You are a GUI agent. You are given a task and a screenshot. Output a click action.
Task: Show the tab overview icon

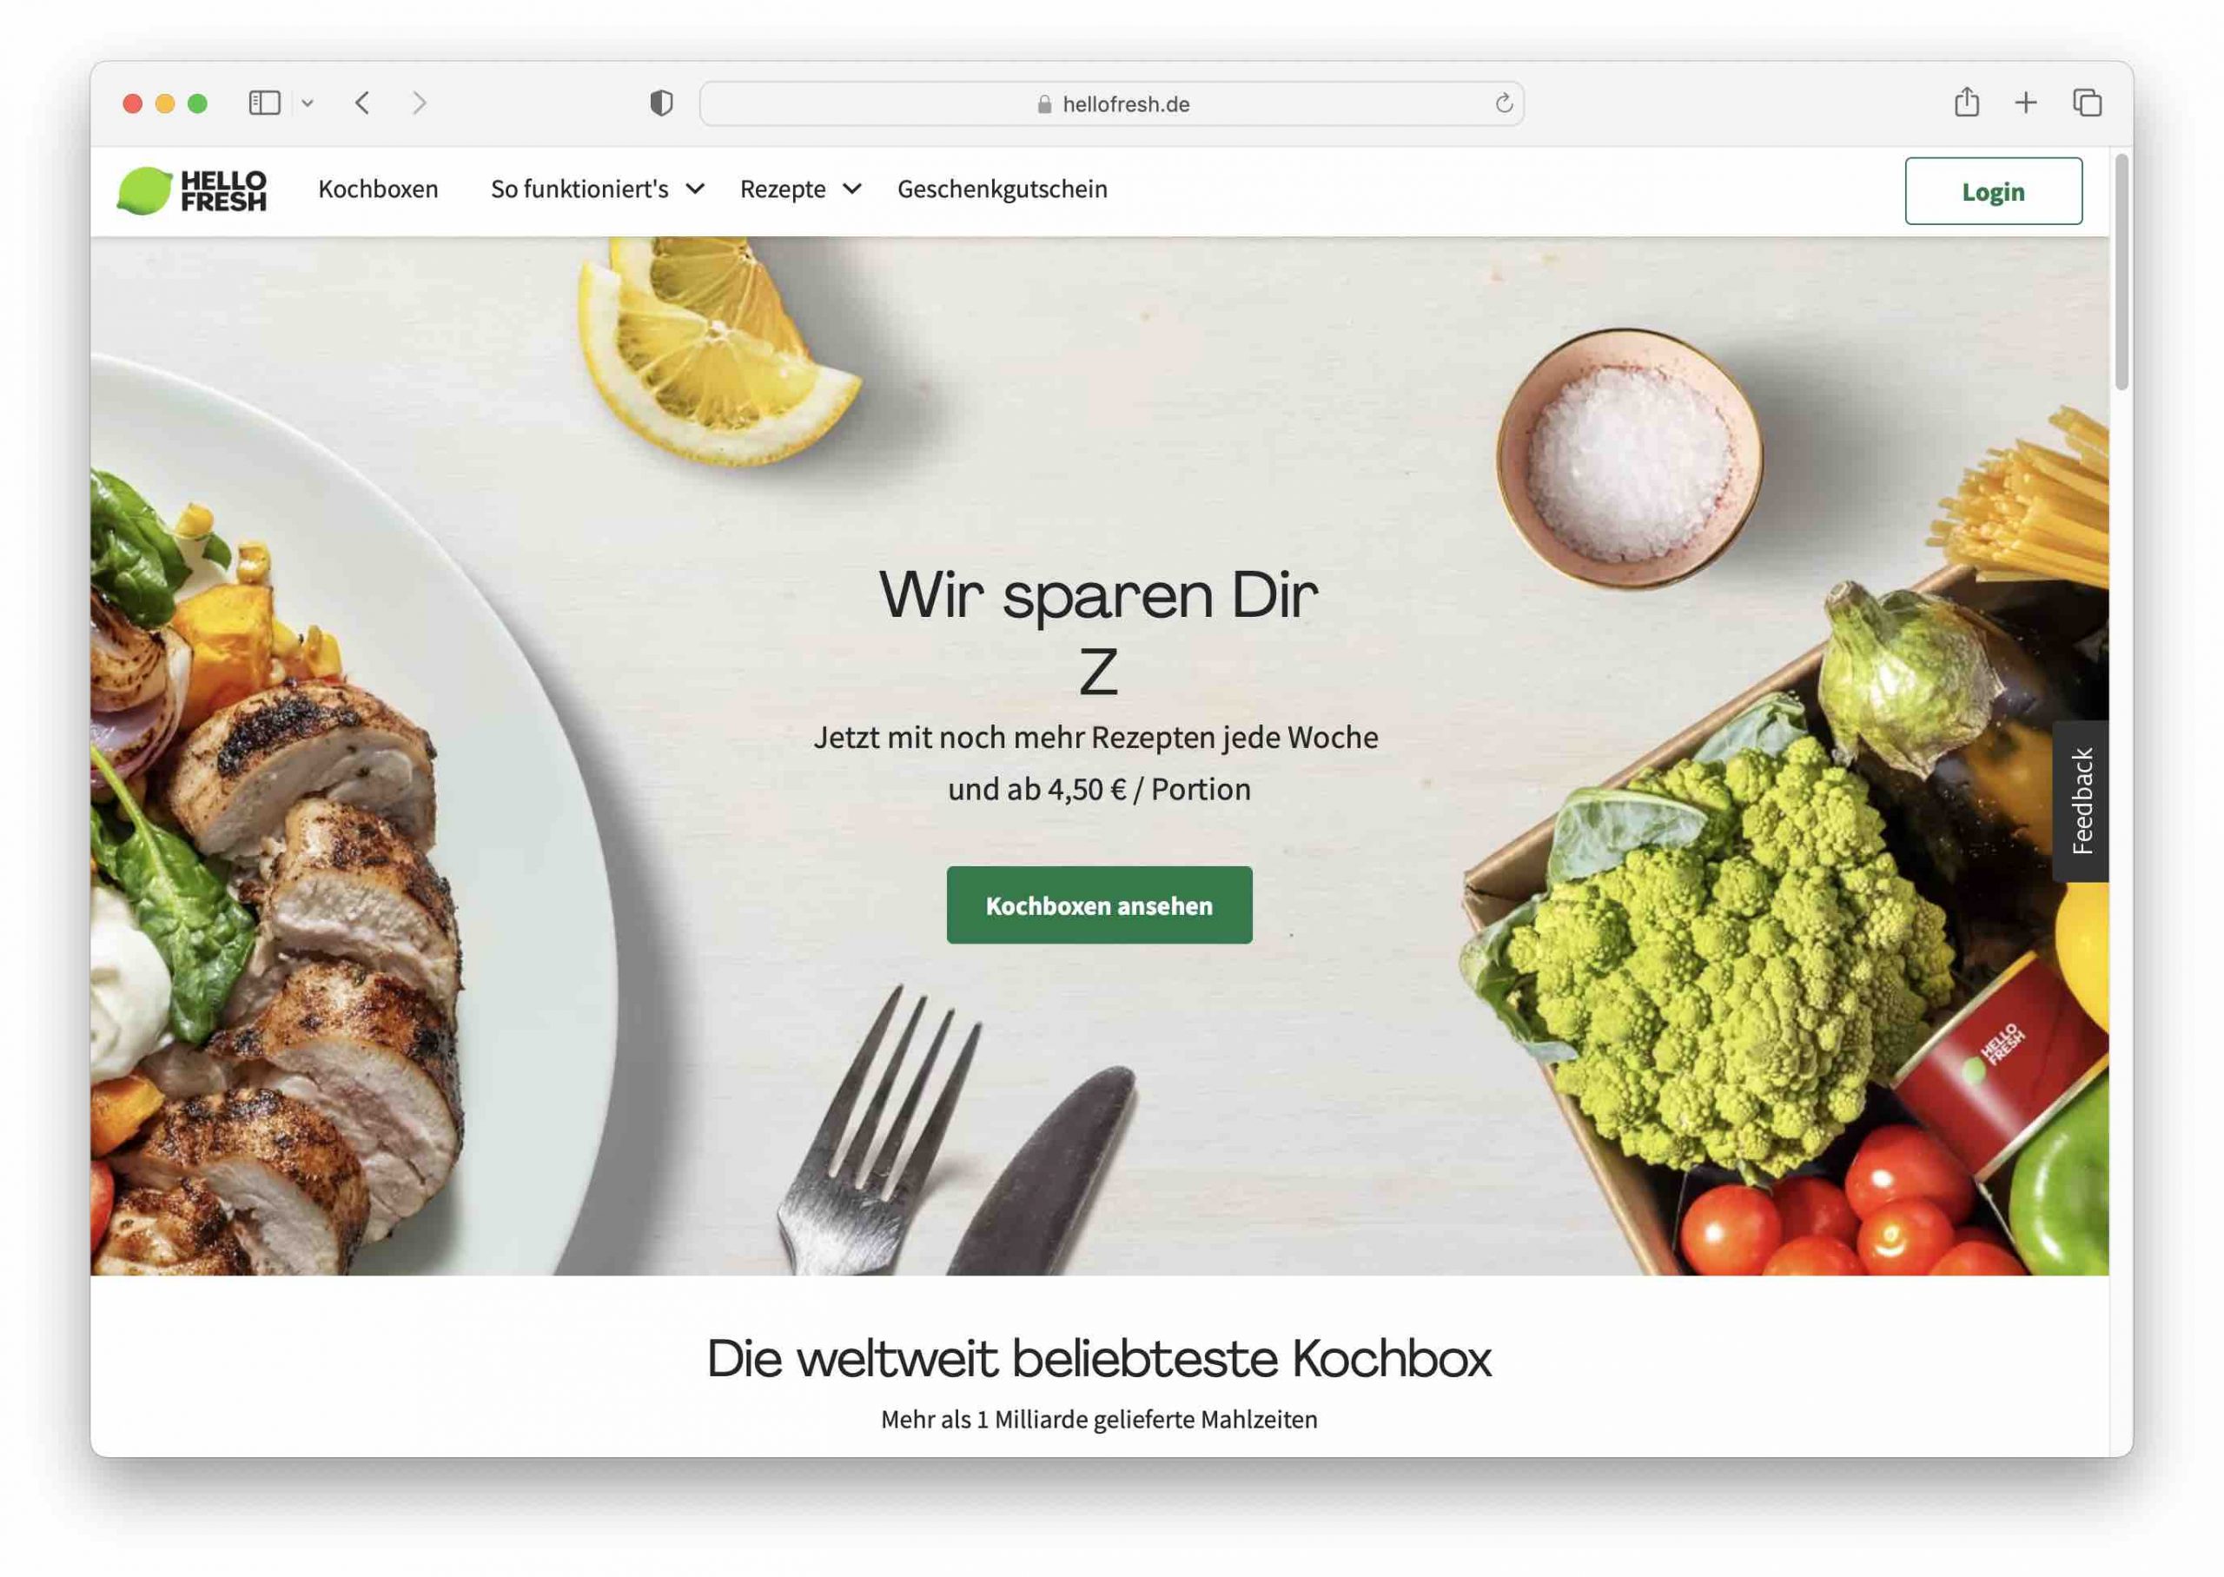(x=2086, y=103)
